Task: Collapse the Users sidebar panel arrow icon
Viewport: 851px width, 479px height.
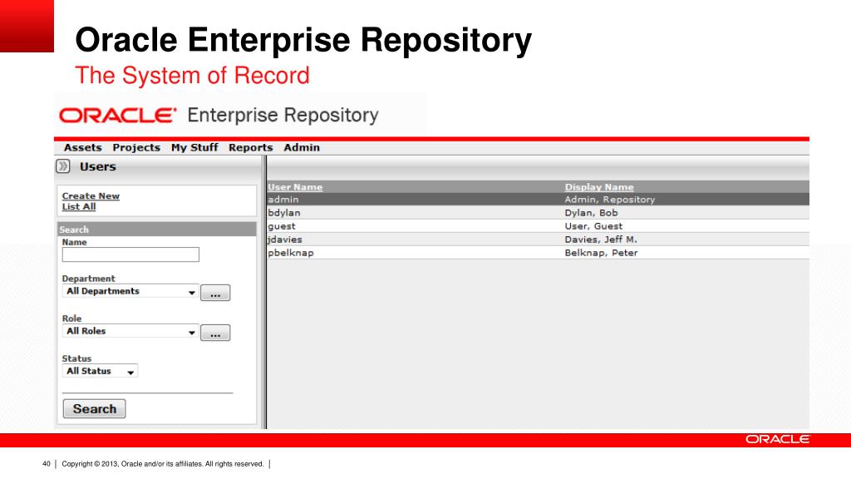Action: click(x=63, y=166)
